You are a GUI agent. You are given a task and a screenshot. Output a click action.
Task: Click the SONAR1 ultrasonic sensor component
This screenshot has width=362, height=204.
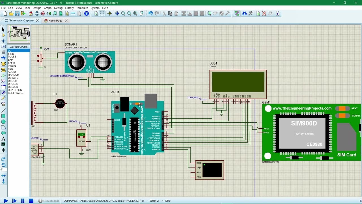tap(90, 62)
